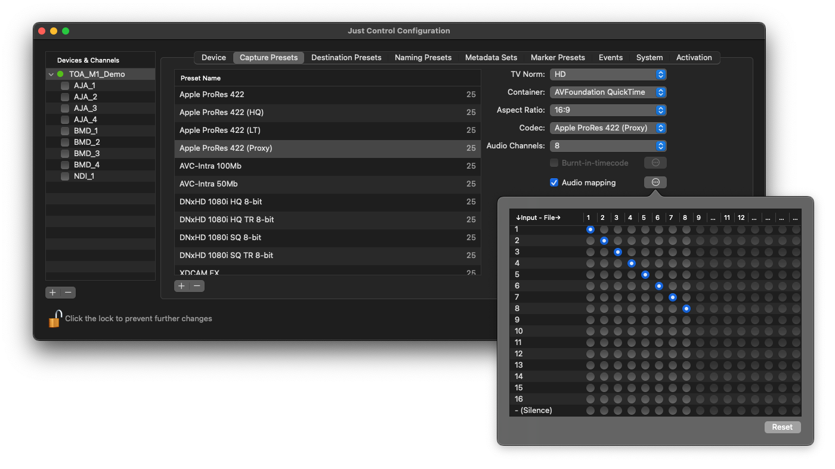Add a new capture preset with plus
The width and height of the screenshot is (835, 469).
(x=182, y=286)
